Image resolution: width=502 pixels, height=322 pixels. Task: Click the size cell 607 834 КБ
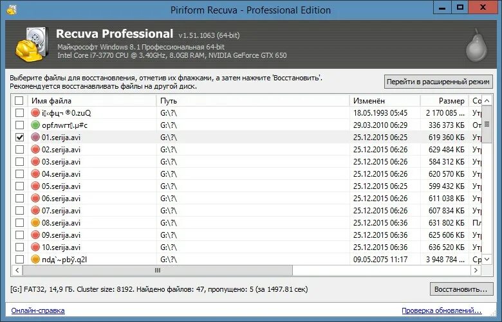446,211
